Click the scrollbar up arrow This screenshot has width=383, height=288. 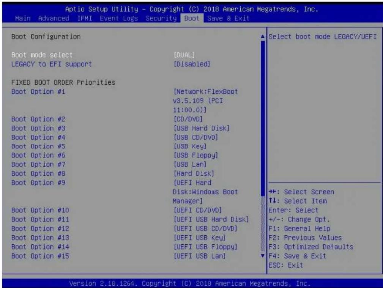tap(263, 37)
